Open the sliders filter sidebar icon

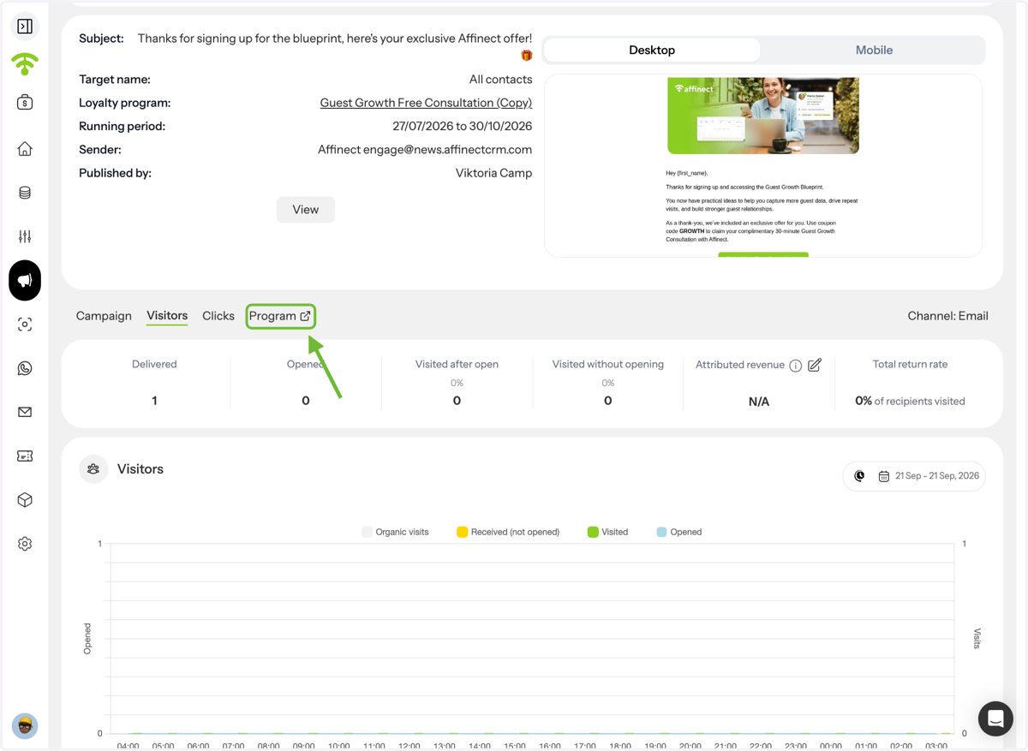click(25, 236)
